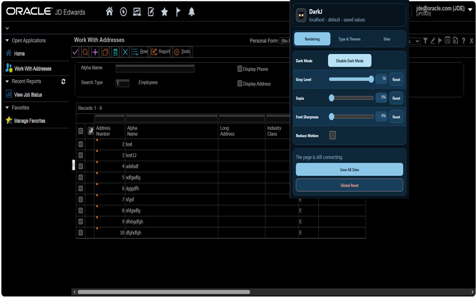Switch to the Rendering tab
The width and height of the screenshot is (476, 297).
click(x=312, y=39)
